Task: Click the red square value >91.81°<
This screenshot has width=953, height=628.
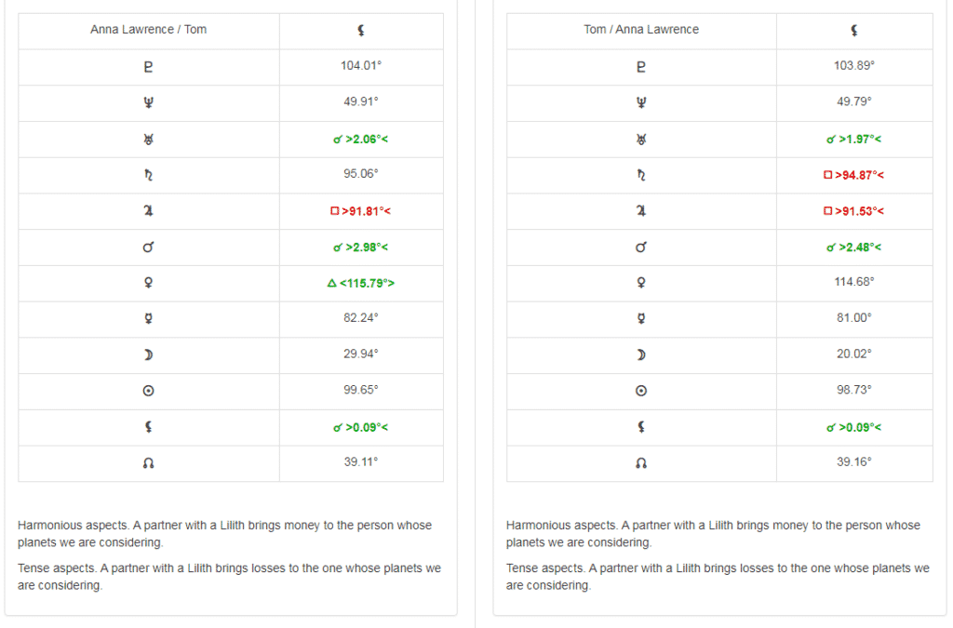Action: (x=360, y=211)
